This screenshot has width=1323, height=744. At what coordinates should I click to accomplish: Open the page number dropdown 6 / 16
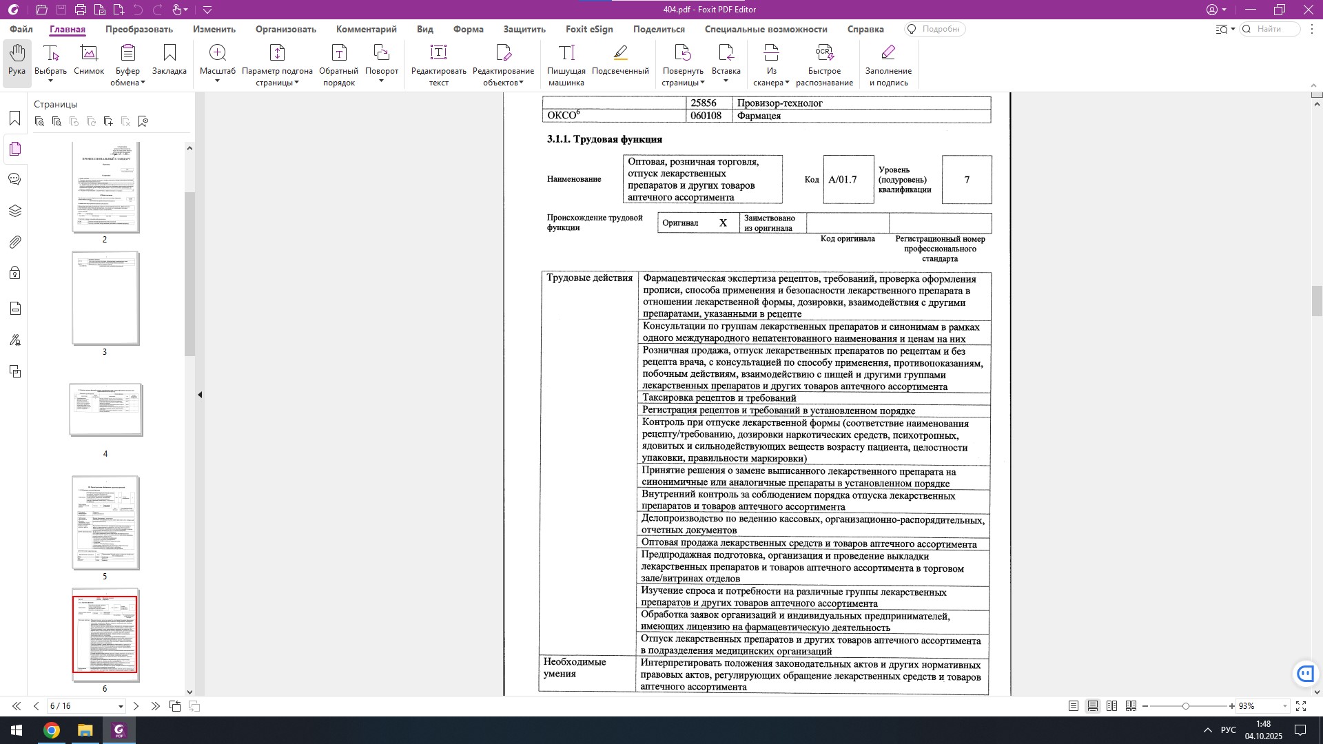click(121, 707)
